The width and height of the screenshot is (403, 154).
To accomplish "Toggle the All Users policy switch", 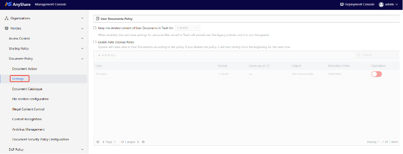I will [x=377, y=74].
